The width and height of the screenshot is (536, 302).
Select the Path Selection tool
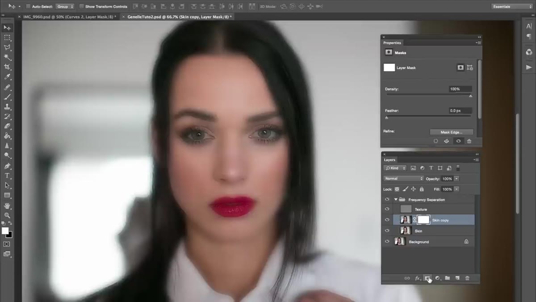7,185
